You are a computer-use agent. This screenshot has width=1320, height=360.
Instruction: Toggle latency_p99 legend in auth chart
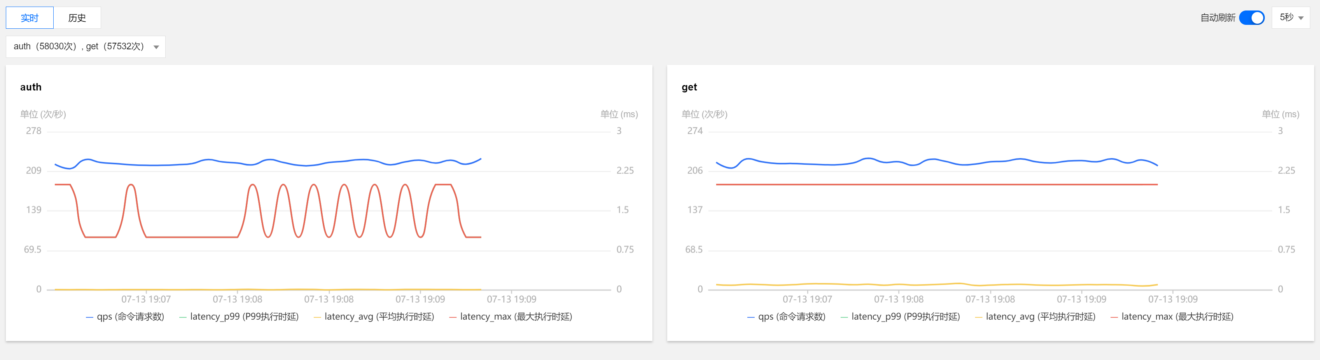239,317
